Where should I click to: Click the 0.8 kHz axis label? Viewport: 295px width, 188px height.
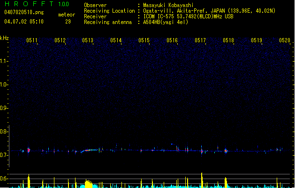[4, 132]
